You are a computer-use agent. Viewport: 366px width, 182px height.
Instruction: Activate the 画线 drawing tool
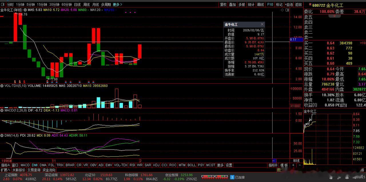[x=260, y=5]
